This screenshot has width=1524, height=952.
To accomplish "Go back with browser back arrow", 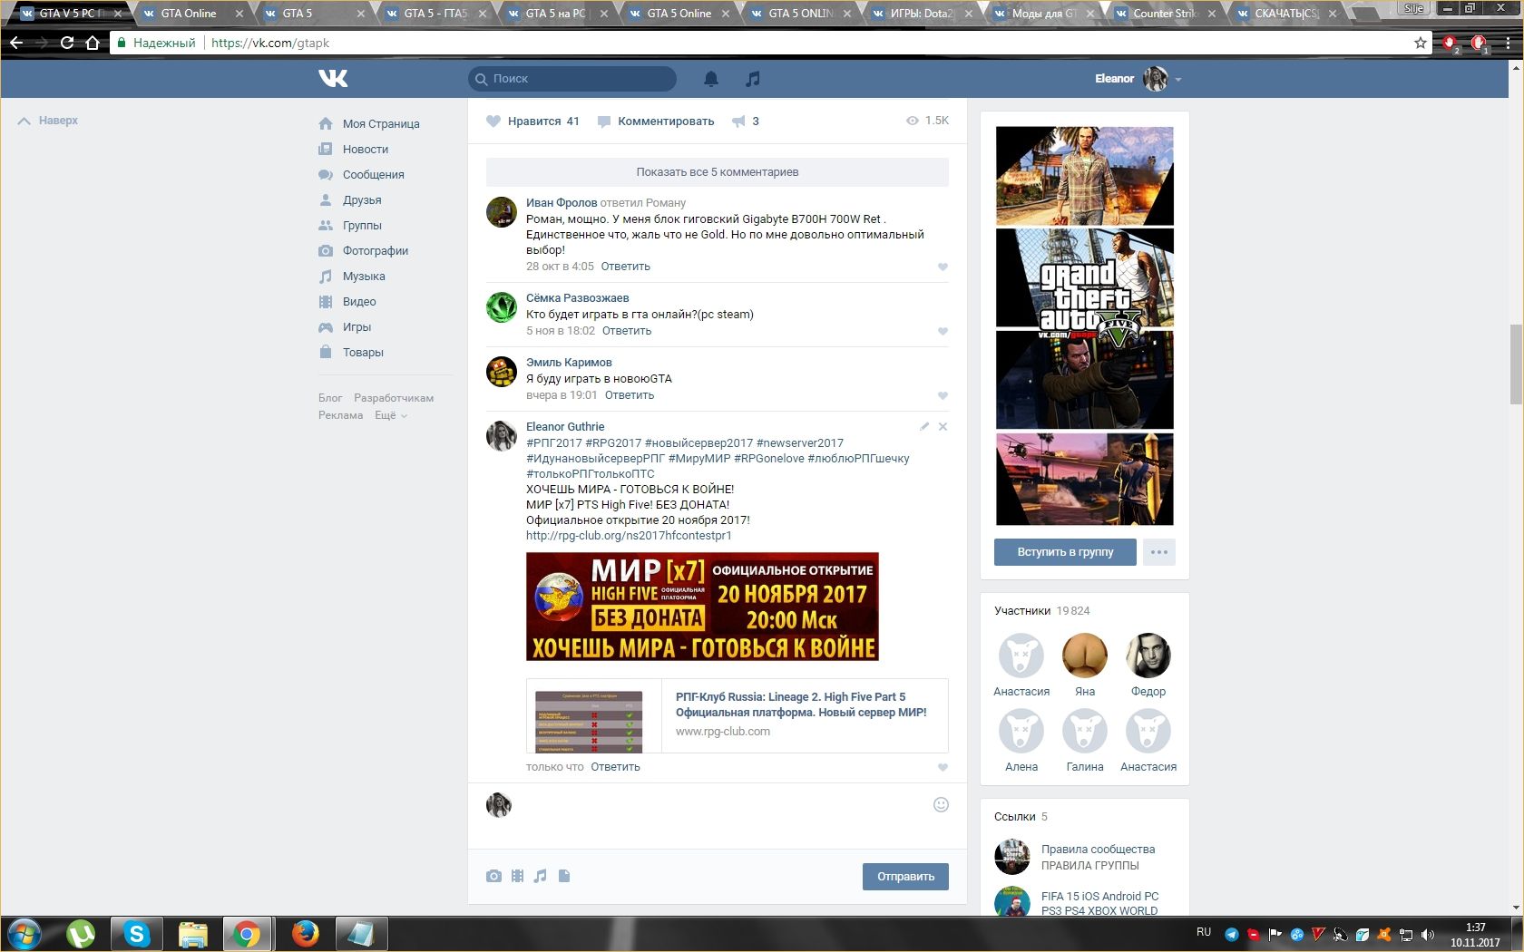I will [x=16, y=43].
